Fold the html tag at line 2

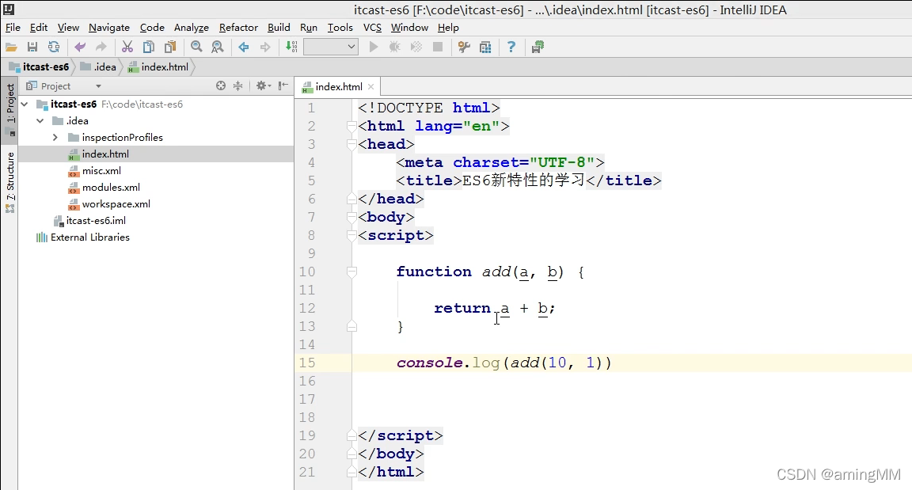tap(351, 126)
